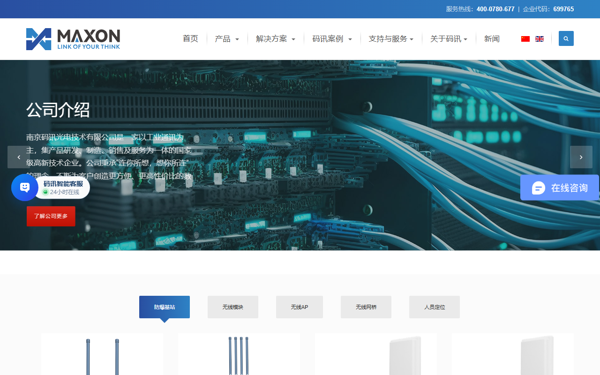
Task: Click the 在线咨询 chat button
Action: (x=560, y=187)
